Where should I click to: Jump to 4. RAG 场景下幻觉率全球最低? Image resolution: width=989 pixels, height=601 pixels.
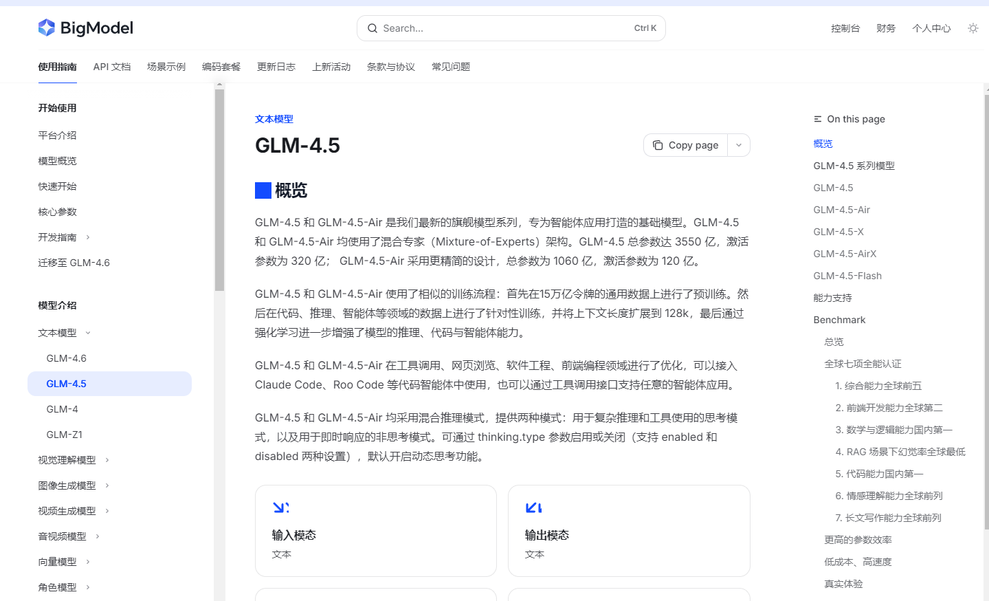tap(900, 452)
